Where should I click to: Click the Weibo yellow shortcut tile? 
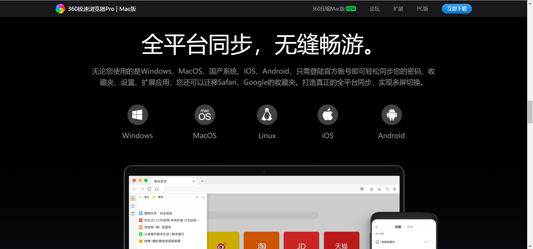(x=223, y=240)
